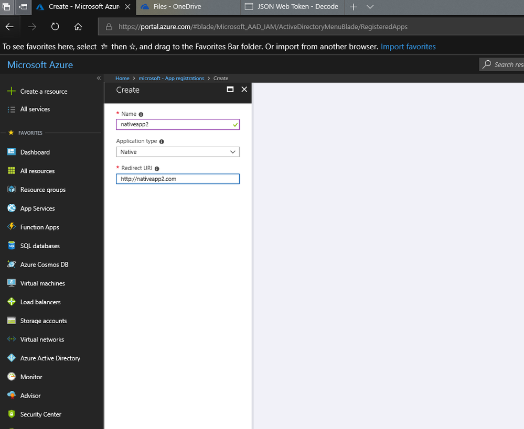Open the Application type dropdown
This screenshot has height=429, width=524.
[x=178, y=152]
